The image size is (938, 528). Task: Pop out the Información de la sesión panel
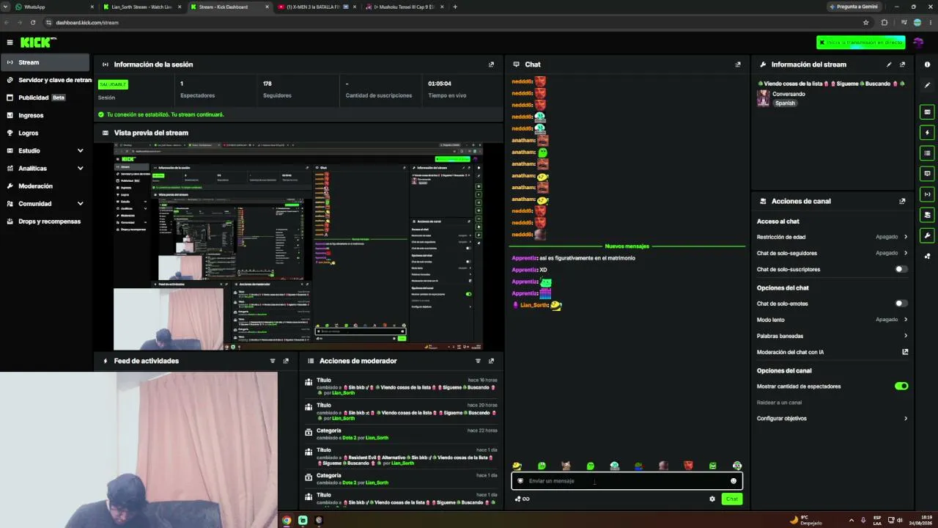coord(491,65)
